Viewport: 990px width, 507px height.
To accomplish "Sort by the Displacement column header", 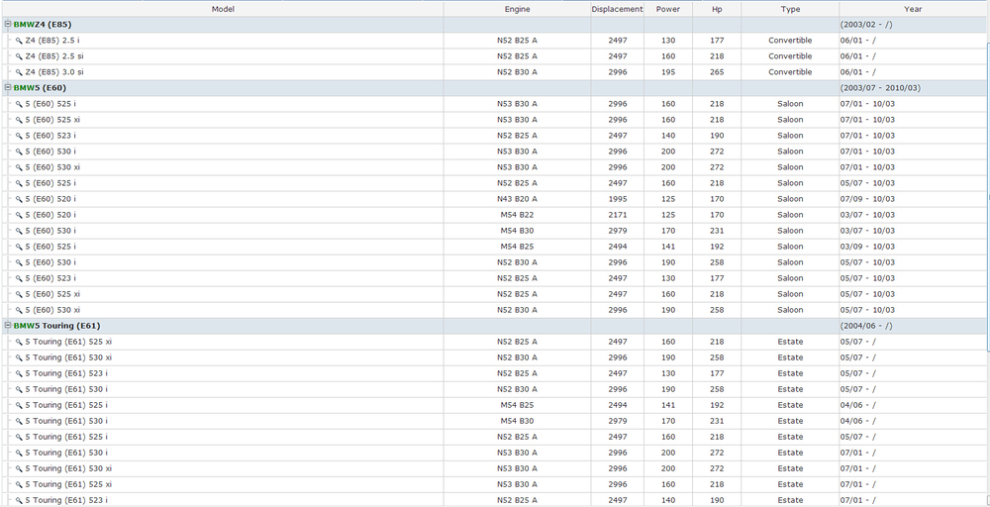I will [618, 9].
